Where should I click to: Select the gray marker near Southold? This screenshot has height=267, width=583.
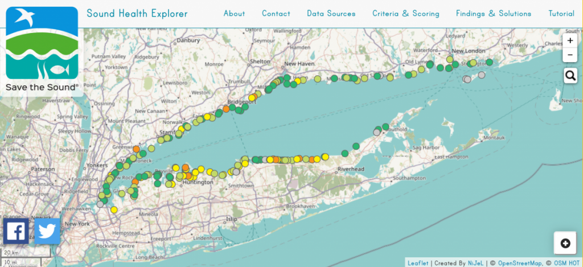point(376,132)
